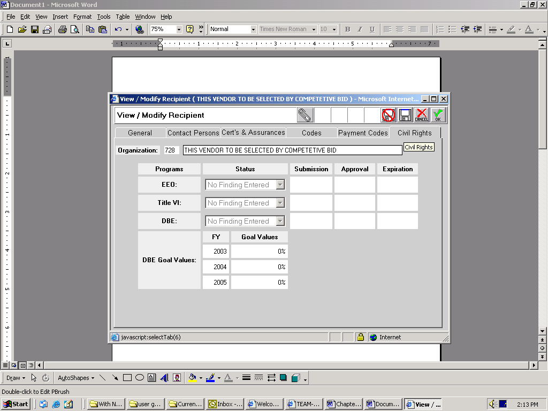Click the floppy disk save icon in dialog
548x411 pixels.
405,115
